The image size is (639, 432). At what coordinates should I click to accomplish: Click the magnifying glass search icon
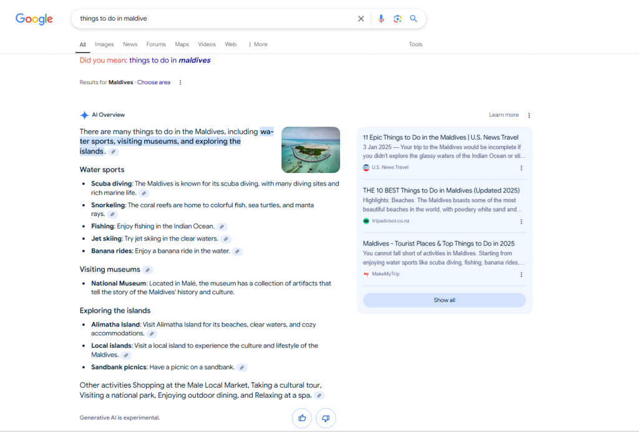413,19
